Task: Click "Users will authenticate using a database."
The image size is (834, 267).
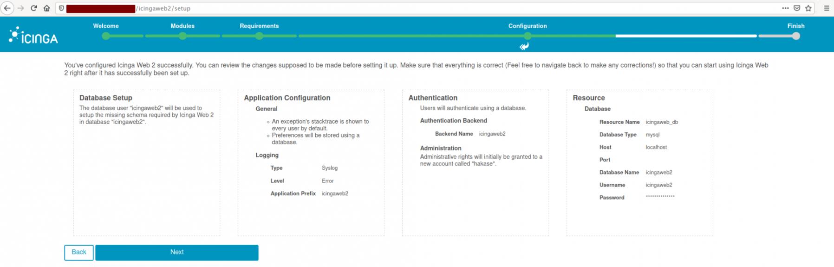Action: (473, 108)
